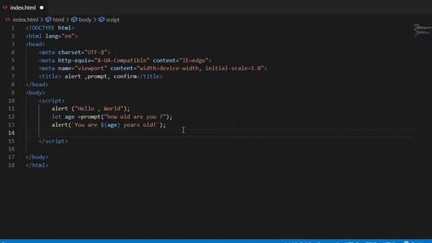Click the symbol icon beside html breadcrumb
The image size is (432, 243).
(48, 20)
